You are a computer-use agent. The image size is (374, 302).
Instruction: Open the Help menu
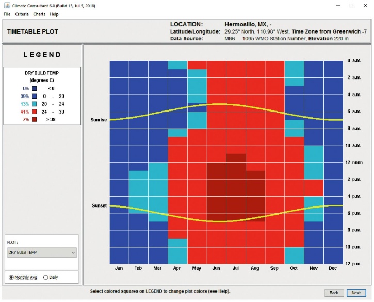click(x=54, y=14)
